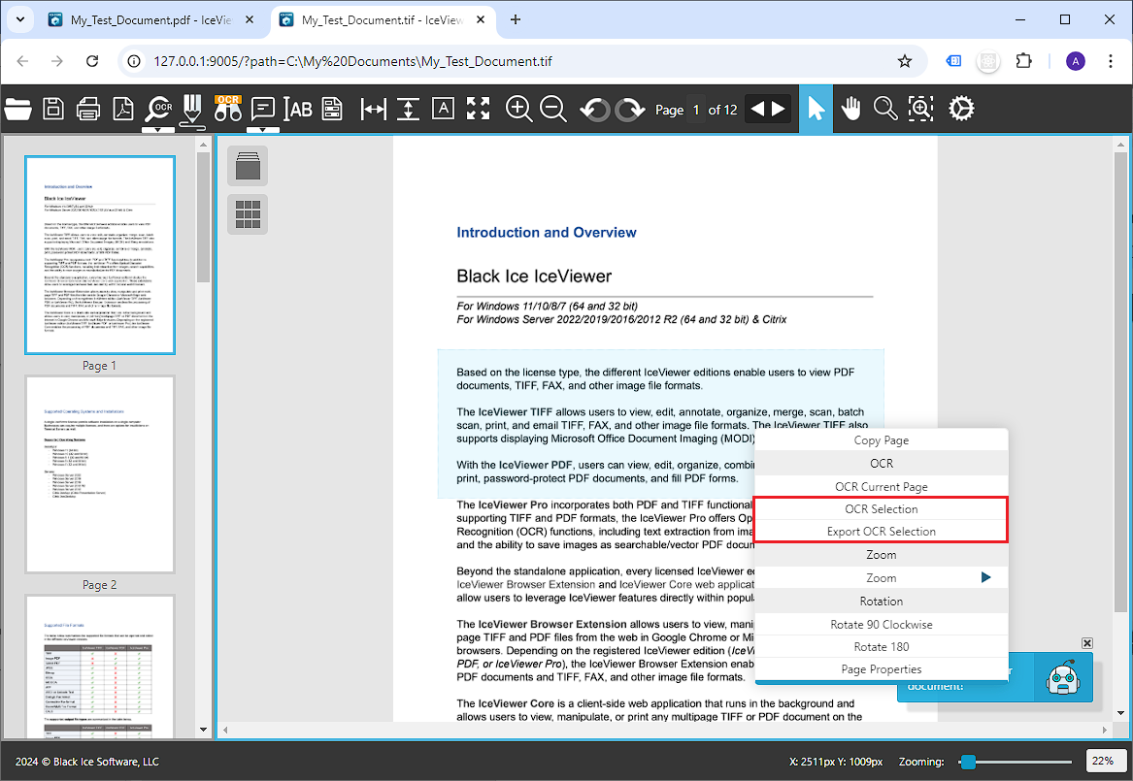
Task: Export to PDF using the PDF icon
Action: pyautogui.click(x=123, y=109)
